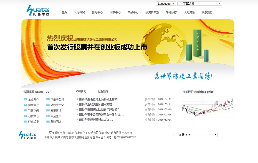Open the 华泰子公司 link
This screenshot has width=258, height=163.
pyautogui.click(x=57, y=99)
